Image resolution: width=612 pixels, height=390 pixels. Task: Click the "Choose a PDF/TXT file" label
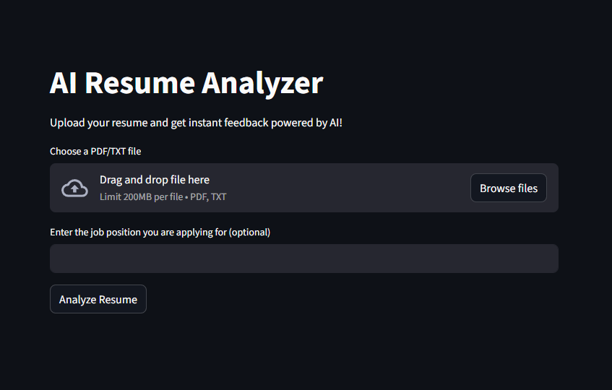(x=95, y=151)
